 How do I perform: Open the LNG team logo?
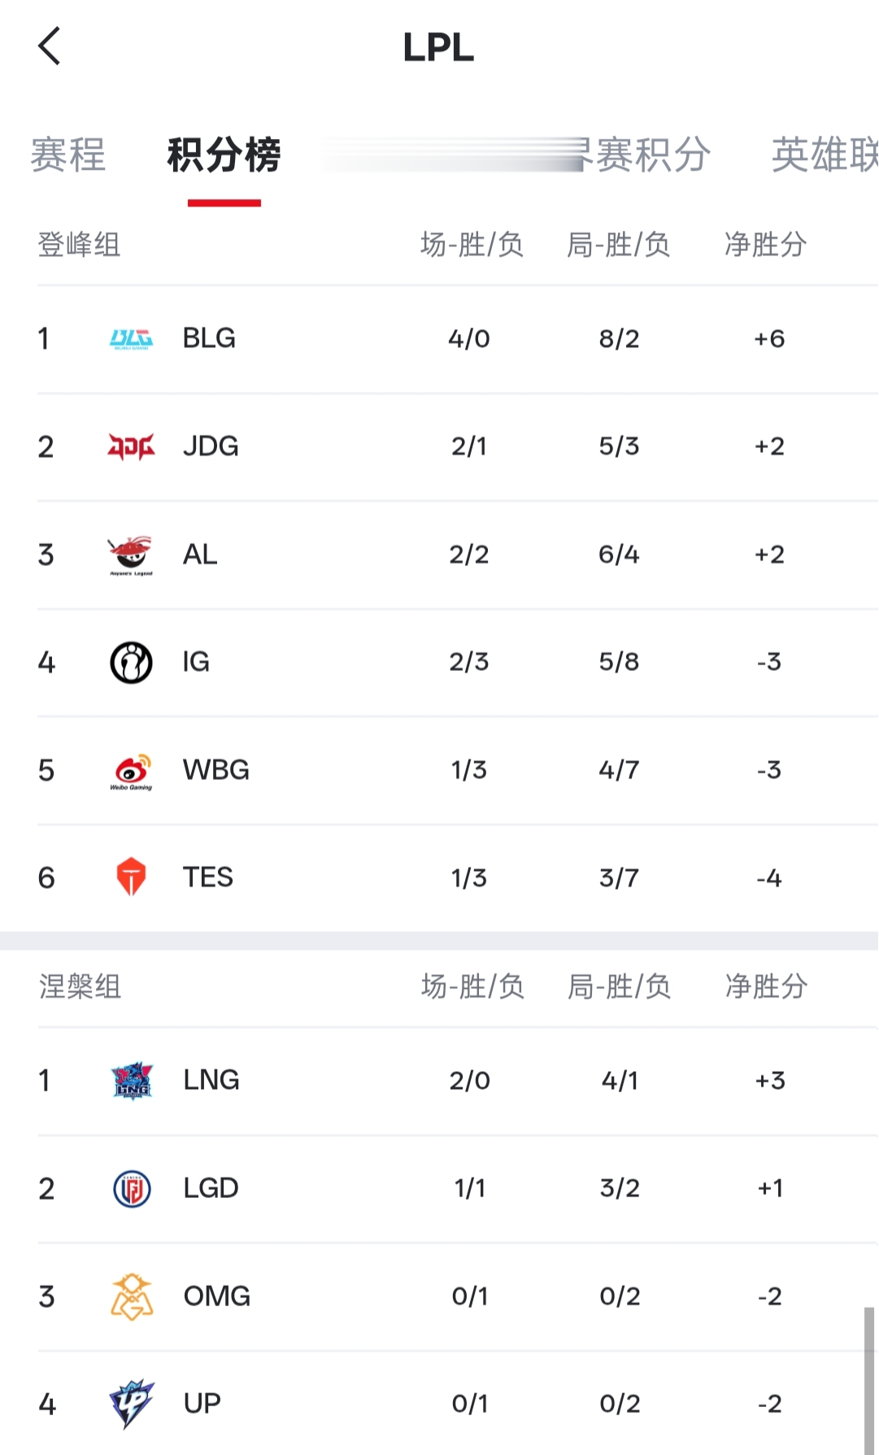click(131, 1081)
